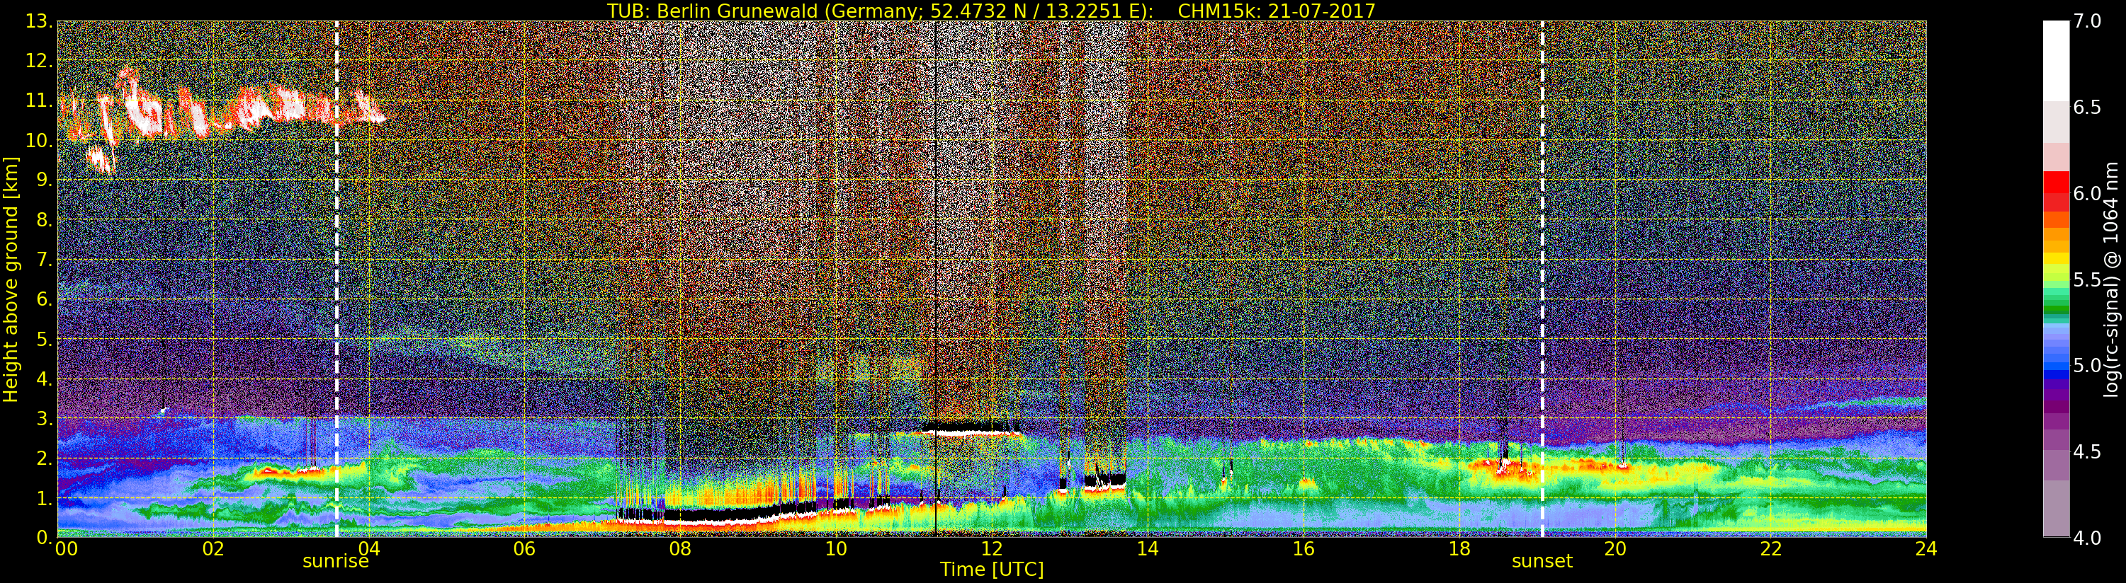Click the '6.' tick on the height axis
Screen dimensions: 2126x583
pos(45,299)
